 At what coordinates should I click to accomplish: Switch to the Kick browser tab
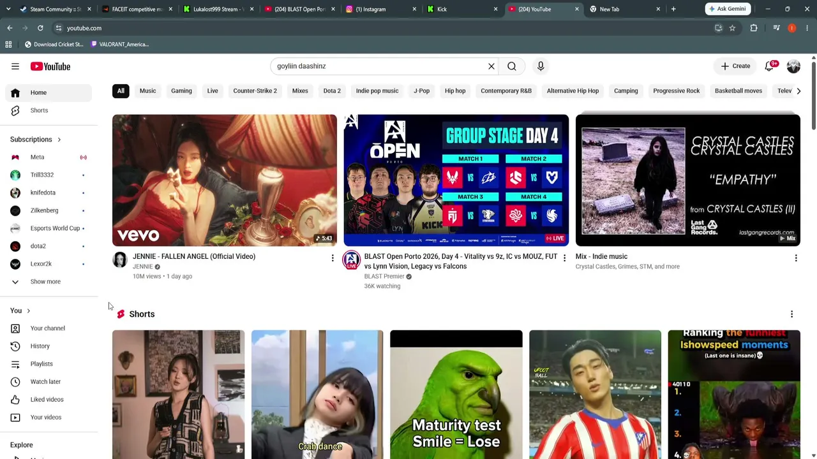463,9
